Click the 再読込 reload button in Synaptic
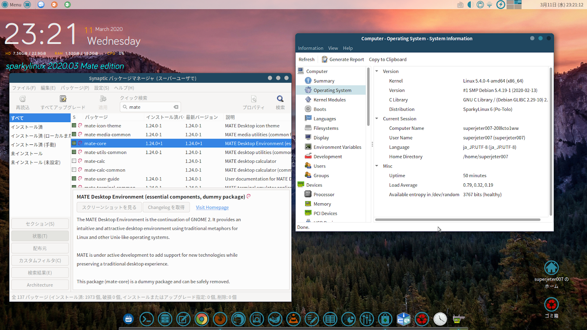587x330 pixels. click(23, 103)
